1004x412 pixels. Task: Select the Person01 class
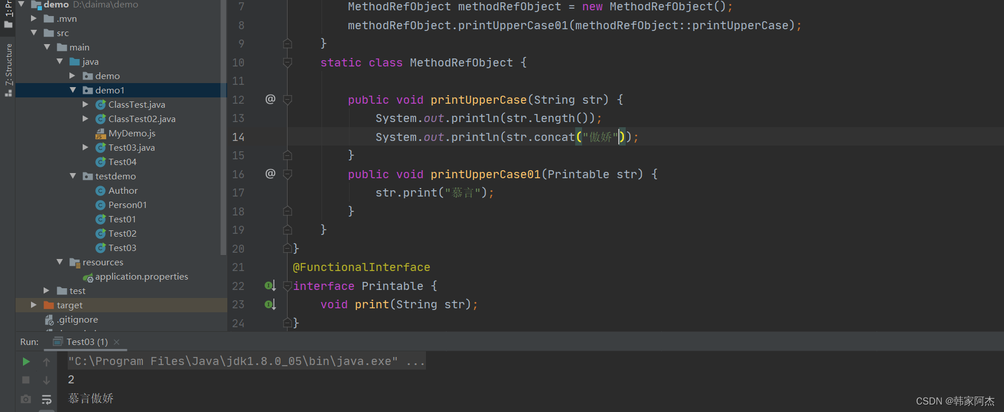coord(127,205)
